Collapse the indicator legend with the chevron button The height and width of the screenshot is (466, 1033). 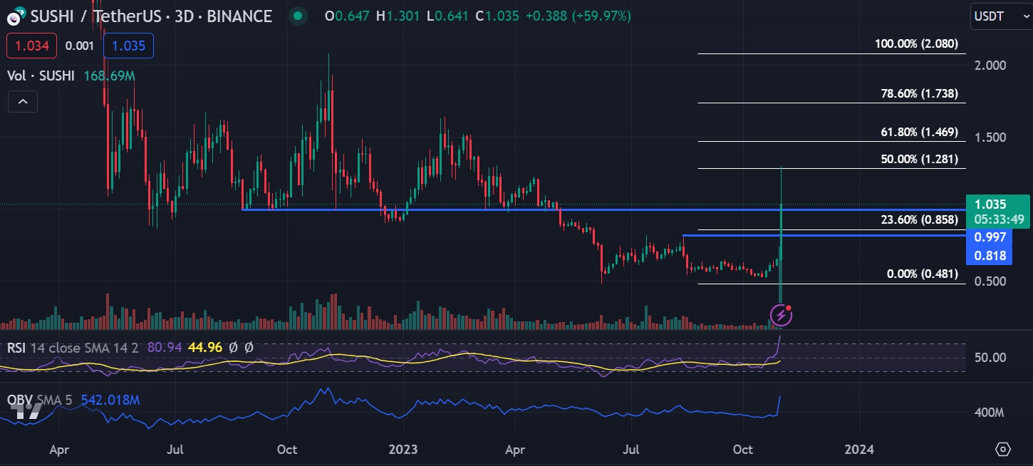point(23,103)
